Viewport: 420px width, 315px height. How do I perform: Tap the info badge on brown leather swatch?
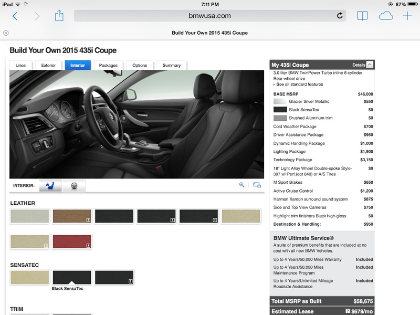[x=88, y=220]
